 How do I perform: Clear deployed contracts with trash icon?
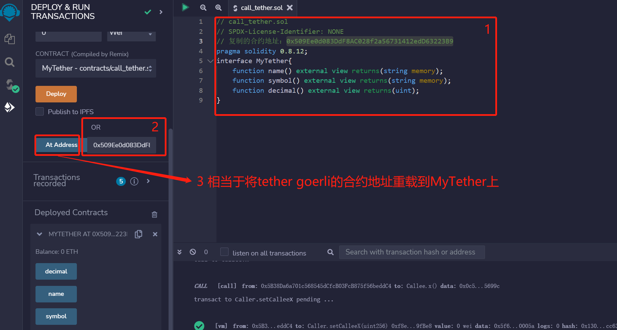[x=154, y=214]
